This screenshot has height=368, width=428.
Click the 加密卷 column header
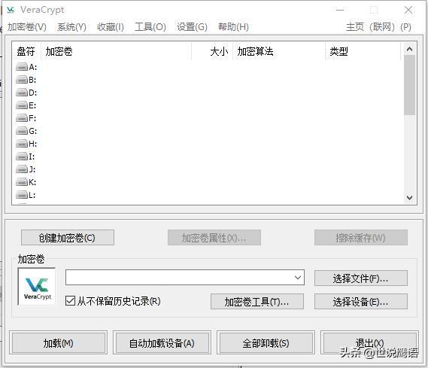[116, 51]
